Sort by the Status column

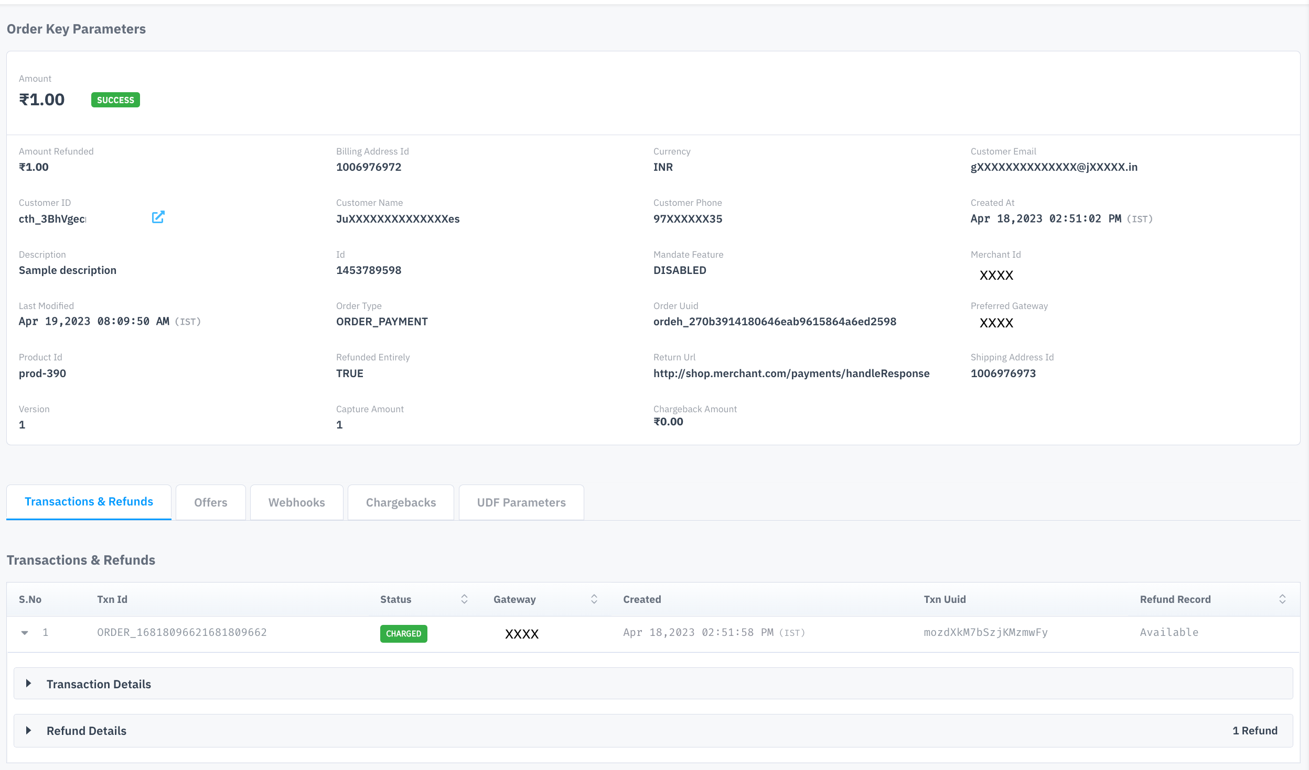coord(464,599)
